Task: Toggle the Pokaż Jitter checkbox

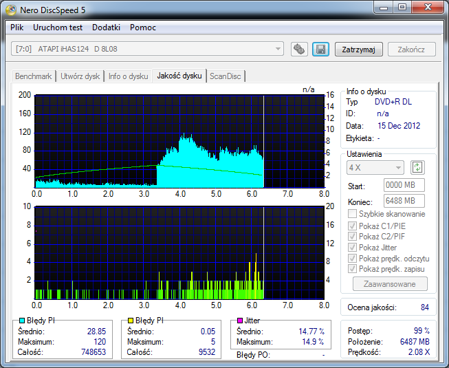Action: coord(352,248)
